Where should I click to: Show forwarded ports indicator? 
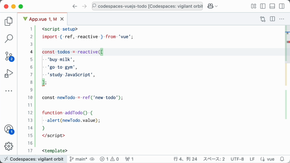pyautogui.click(x=129, y=159)
